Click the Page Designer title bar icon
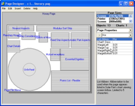The height and width of the screenshot is (106, 135). (x=3, y=4)
